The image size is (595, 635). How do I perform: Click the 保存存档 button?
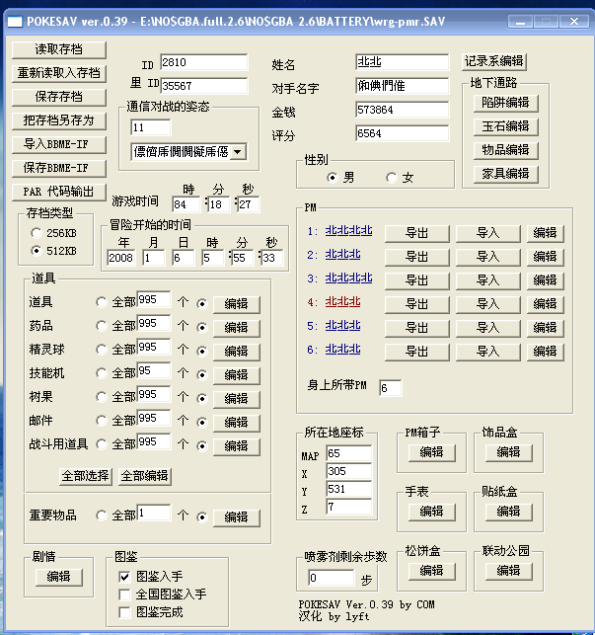click(x=59, y=97)
